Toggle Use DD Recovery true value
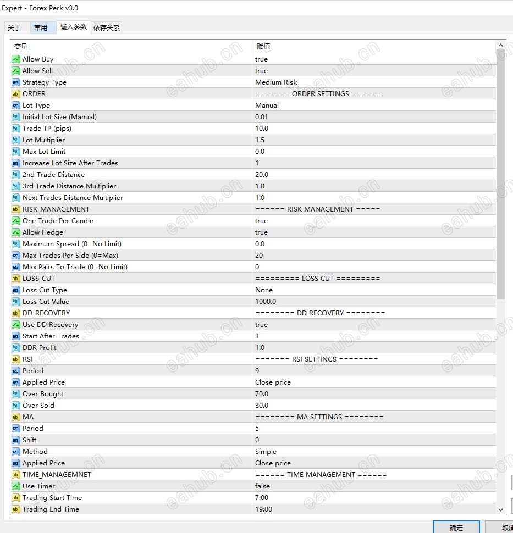 (x=374, y=325)
